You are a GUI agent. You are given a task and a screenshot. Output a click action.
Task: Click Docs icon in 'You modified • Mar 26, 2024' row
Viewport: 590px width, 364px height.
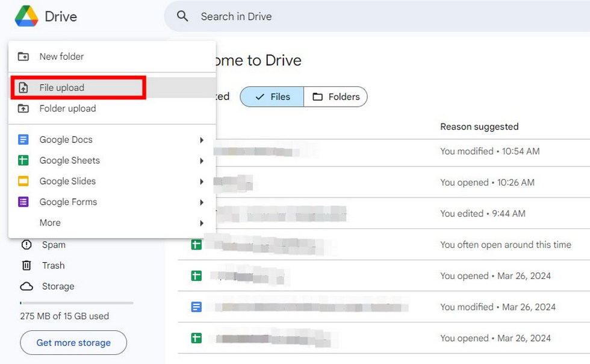196,307
